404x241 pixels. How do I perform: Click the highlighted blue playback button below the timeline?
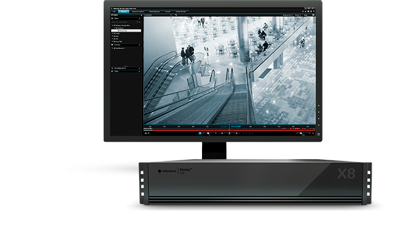click(200, 133)
